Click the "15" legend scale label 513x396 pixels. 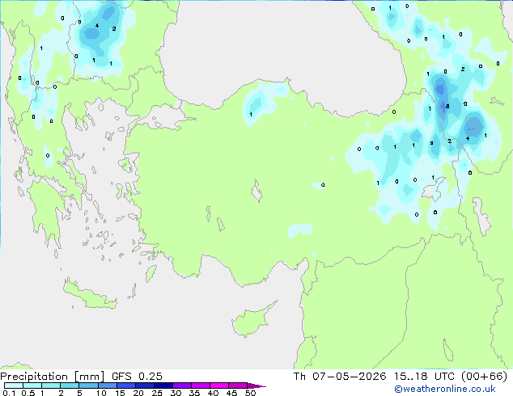[x=120, y=393]
